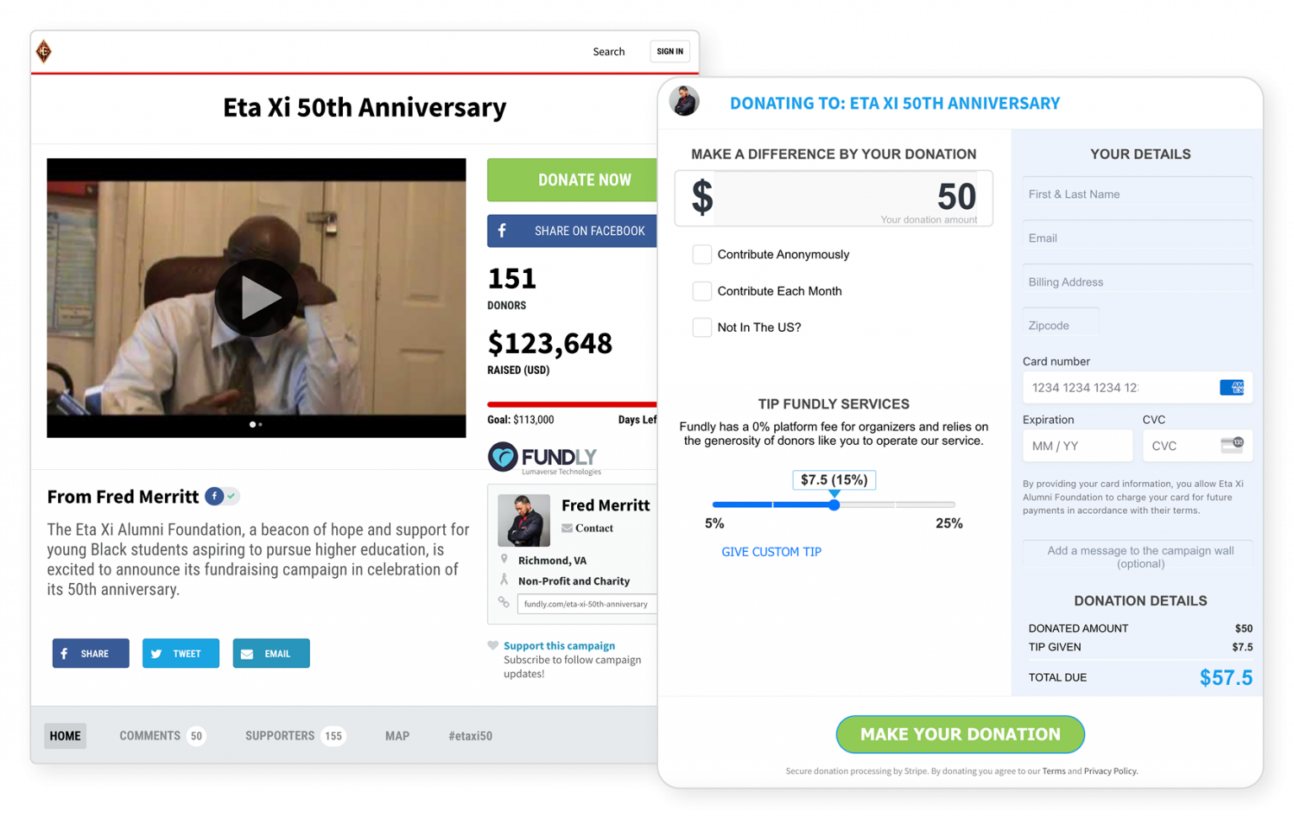Switch to the COMMENTS tab
The width and height of the screenshot is (1294, 818).
coord(150,735)
